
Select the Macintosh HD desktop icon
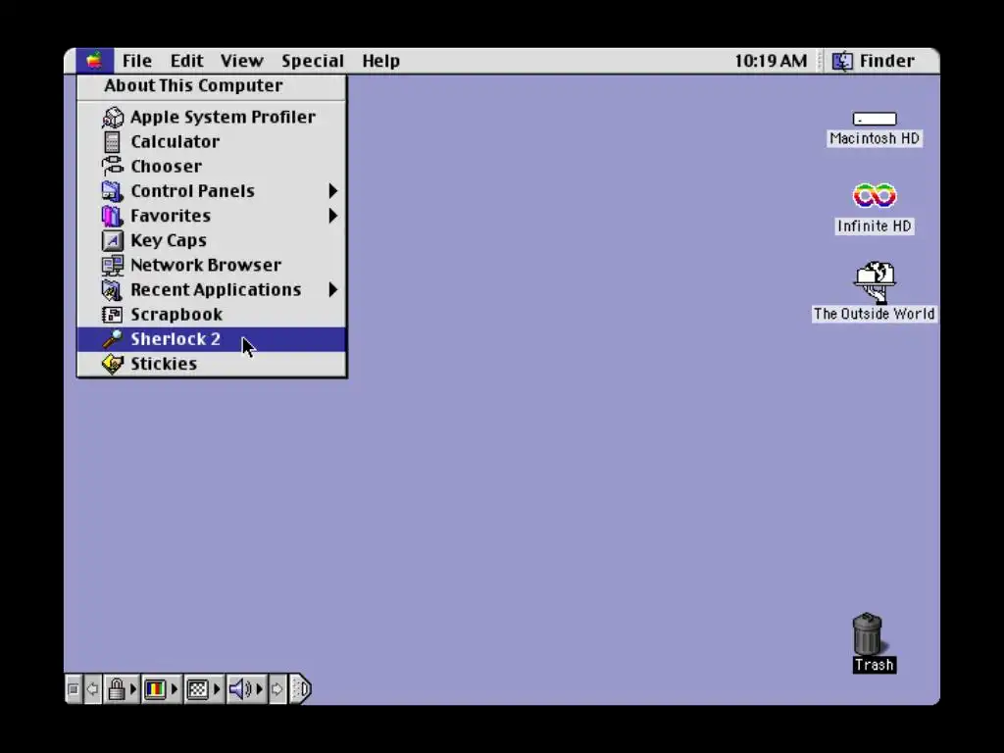click(x=874, y=128)
